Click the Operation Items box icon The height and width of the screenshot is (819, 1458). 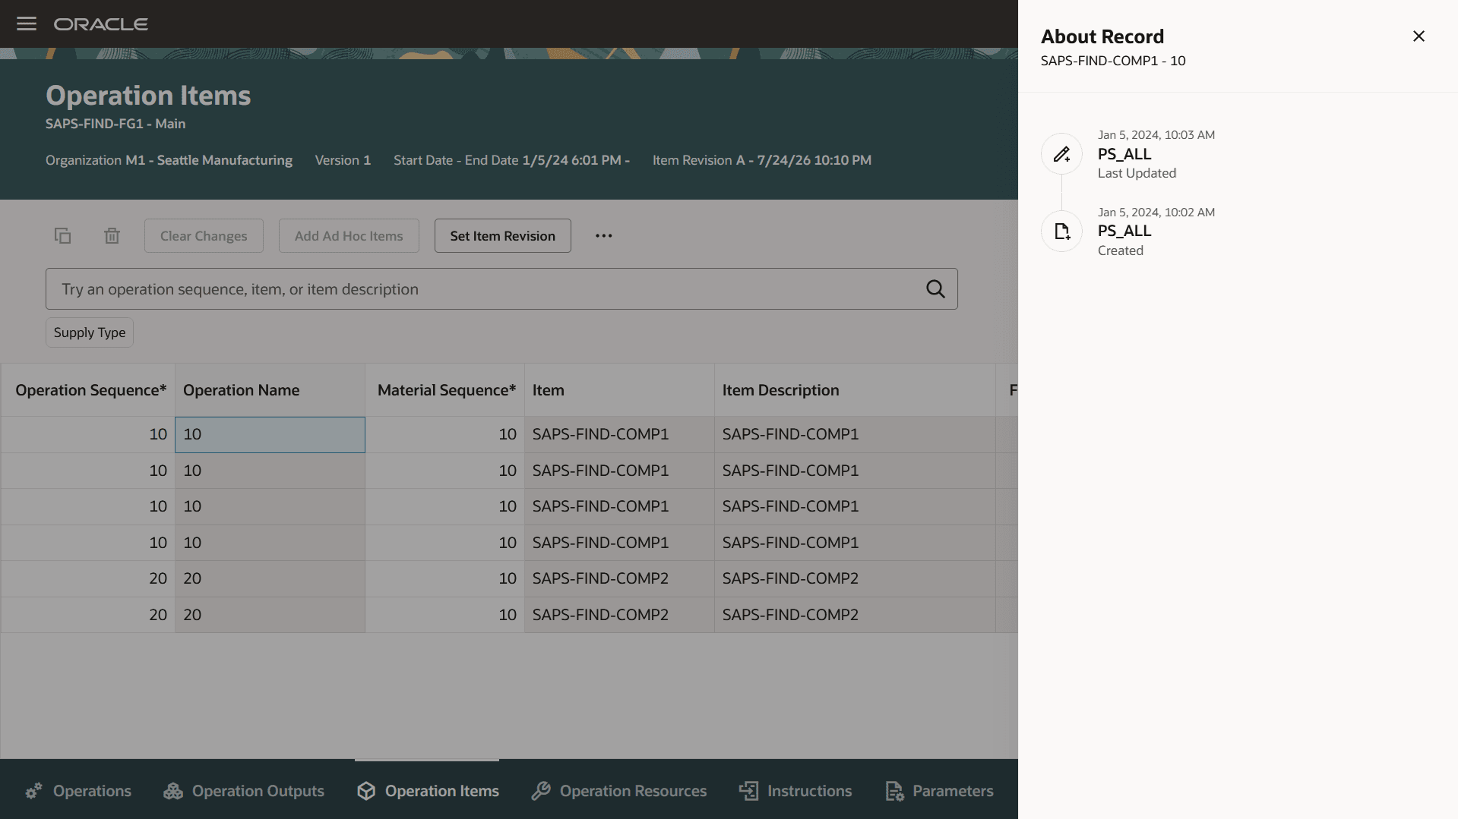click(366, 791)
